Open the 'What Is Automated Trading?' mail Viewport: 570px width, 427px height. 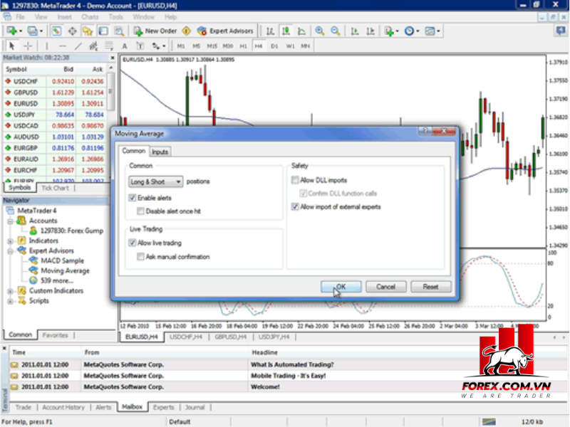(292, 364)
